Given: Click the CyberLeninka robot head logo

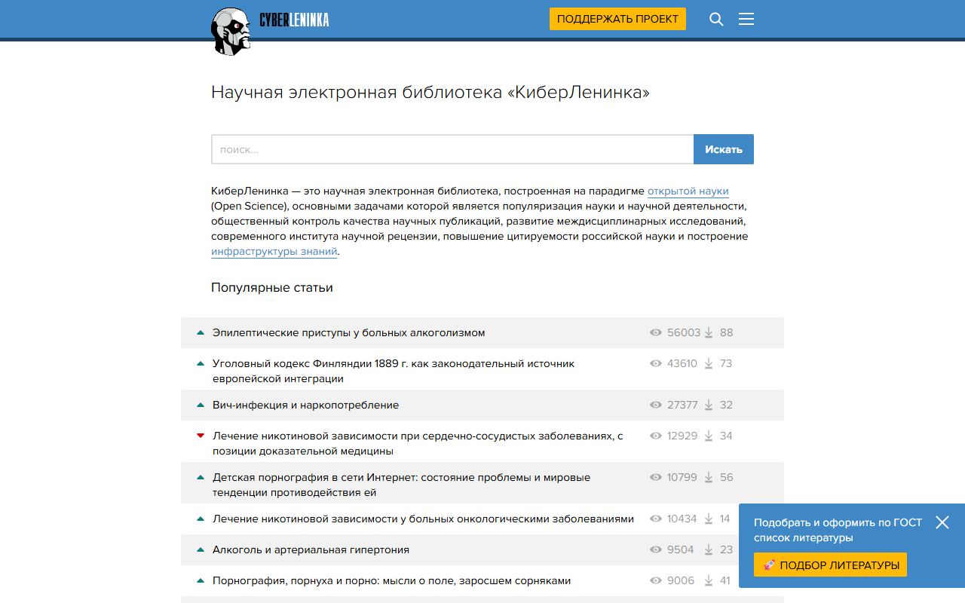Looking at the screenshot, I should pyautogui.click(x=231, y=32).
